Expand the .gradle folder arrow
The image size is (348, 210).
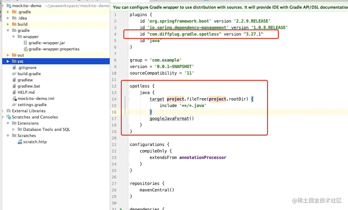tap(8, 12)
